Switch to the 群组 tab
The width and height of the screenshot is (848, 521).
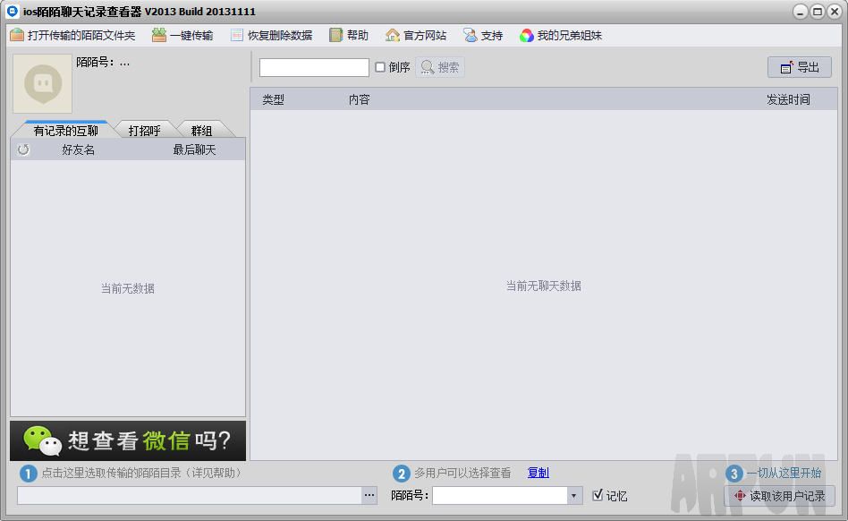[203, 129]
